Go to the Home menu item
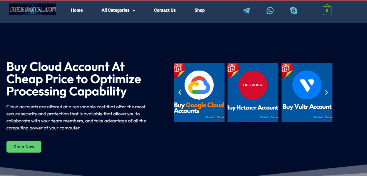This screenshot has width=367, height=176. point(77,10)
